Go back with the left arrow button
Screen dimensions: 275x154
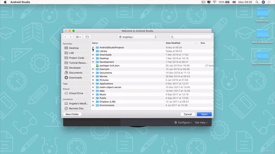pos(66,37)
